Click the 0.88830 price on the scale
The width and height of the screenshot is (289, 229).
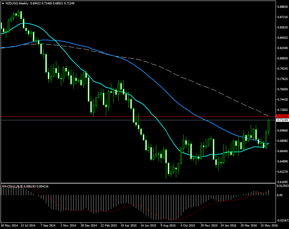point(282,7)
